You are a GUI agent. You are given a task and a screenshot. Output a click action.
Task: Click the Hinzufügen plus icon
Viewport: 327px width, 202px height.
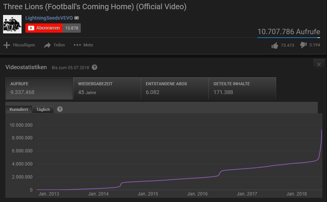7,45
